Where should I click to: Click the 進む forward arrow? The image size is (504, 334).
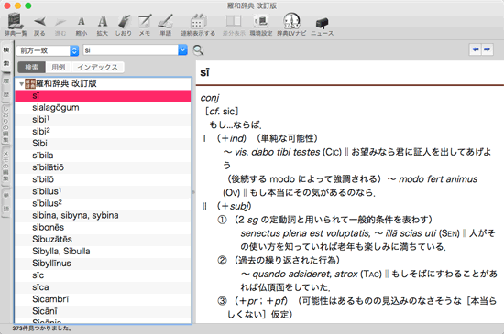60,25
